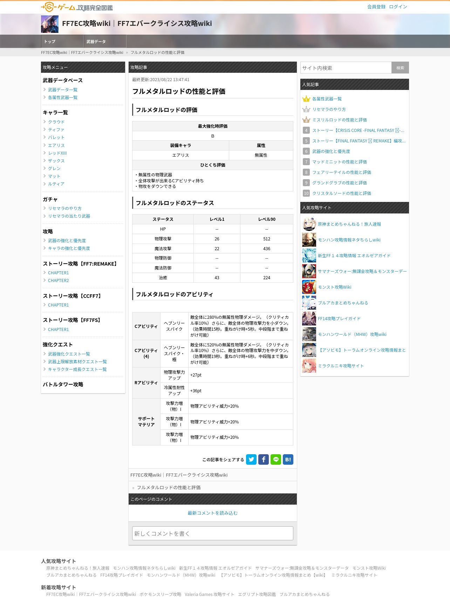Select ルティア in character list
The height and width of the screenshot is (597, 450).
pos(56,184)
